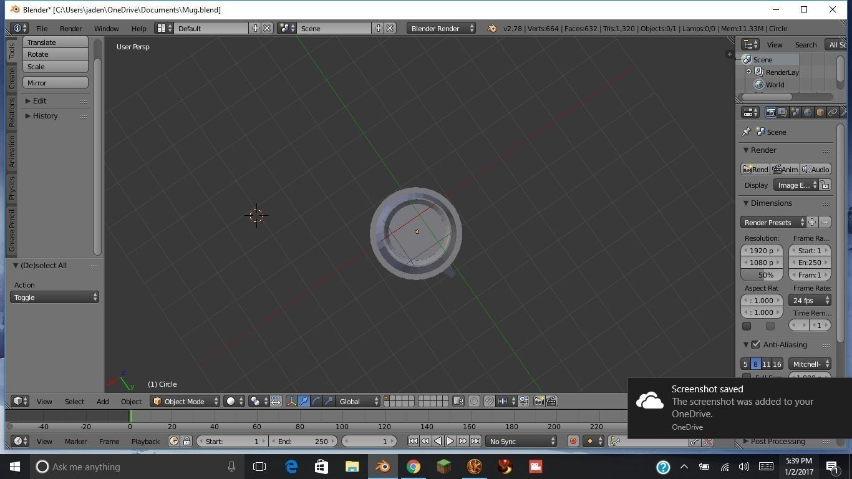
Task: Jump to next keyframe
Action: [463, 441]
